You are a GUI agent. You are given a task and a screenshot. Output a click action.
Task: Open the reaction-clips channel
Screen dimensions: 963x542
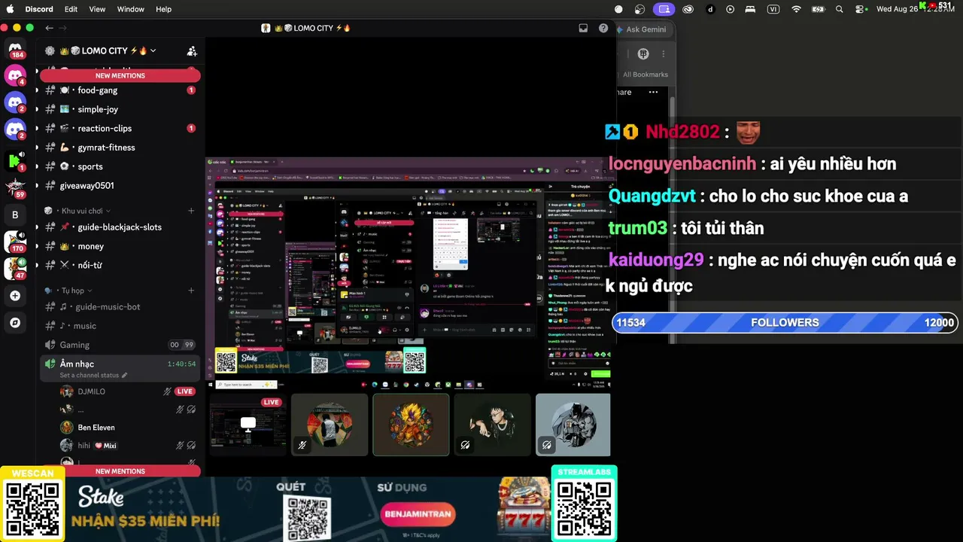coord(119,129)
